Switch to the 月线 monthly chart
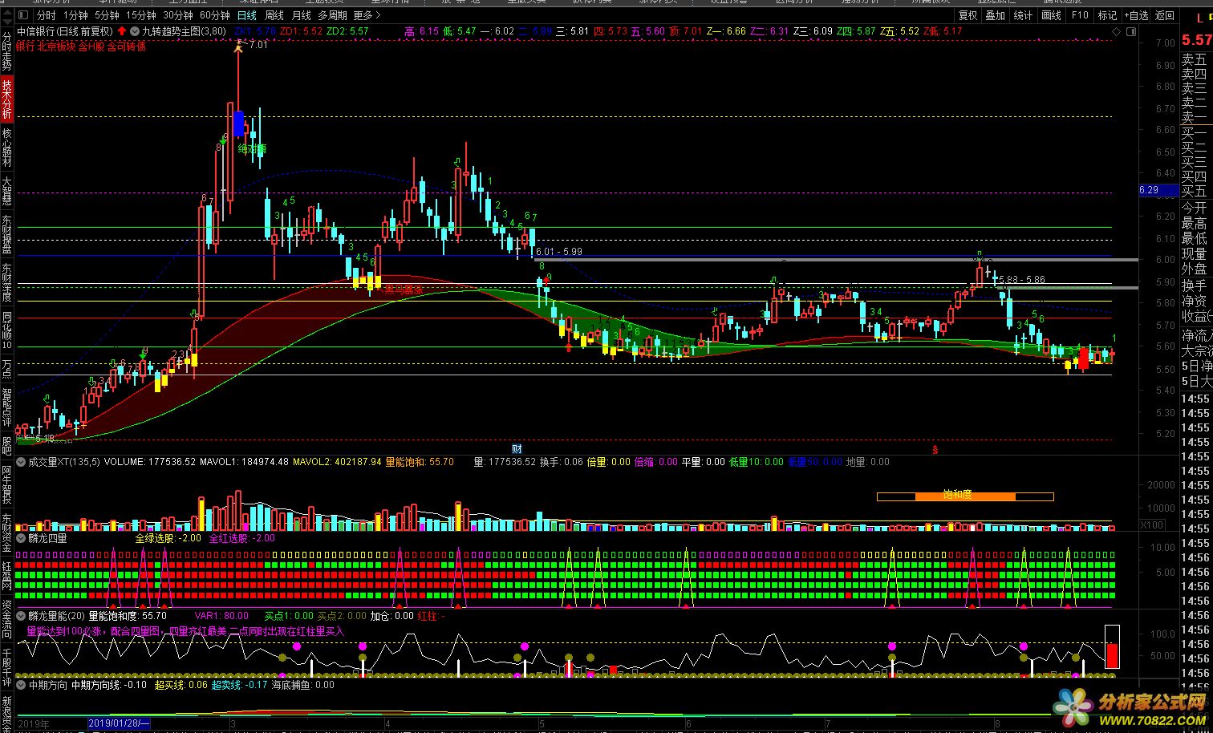1213x733 pixels. pos(302,15)
